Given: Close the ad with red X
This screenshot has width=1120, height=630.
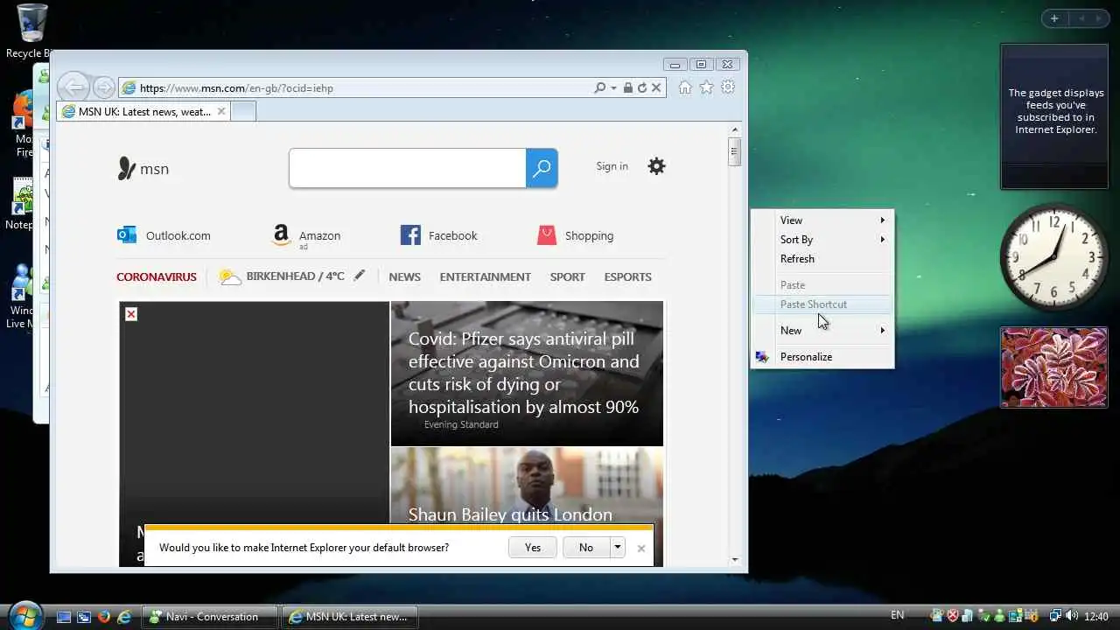Looking at the screenshot, I should click(131, 314).
